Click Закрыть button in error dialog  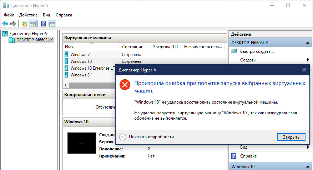[x=291, y=137]
